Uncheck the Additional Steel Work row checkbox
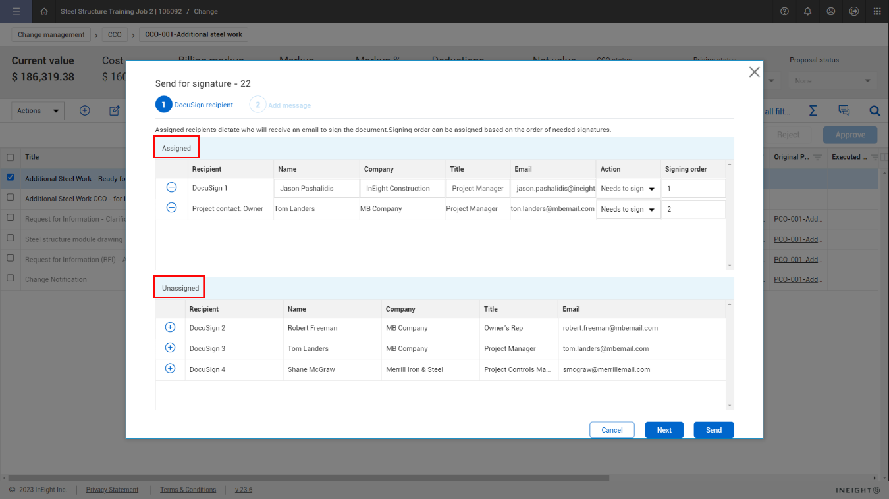This screenshot has height=499, width=889. point(11,178)
